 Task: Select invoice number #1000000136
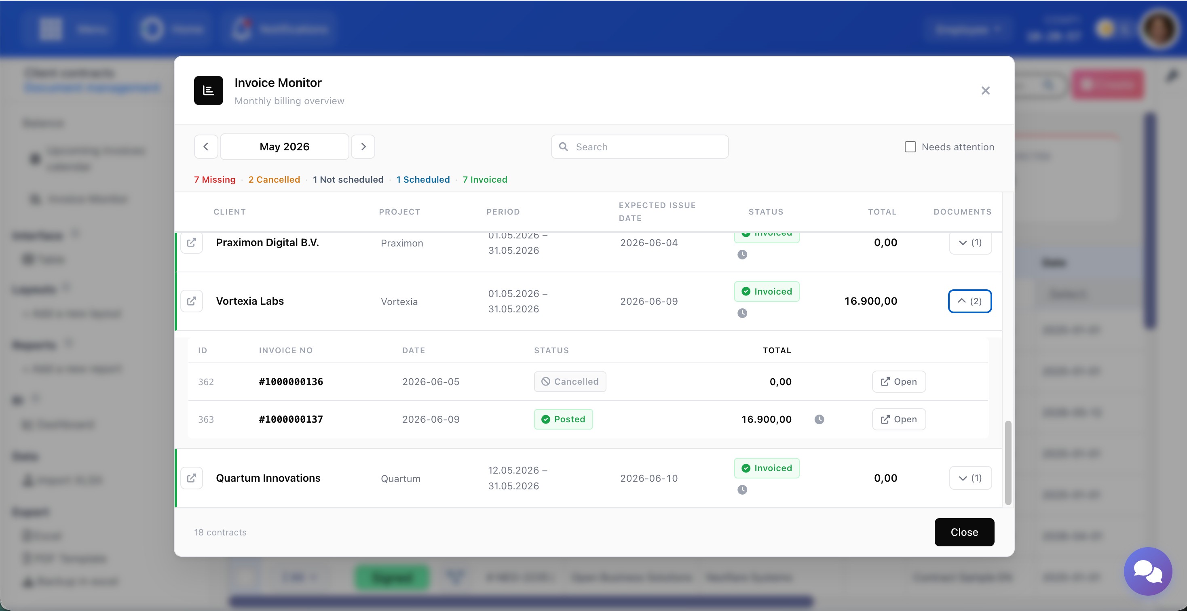click(291, 382)
